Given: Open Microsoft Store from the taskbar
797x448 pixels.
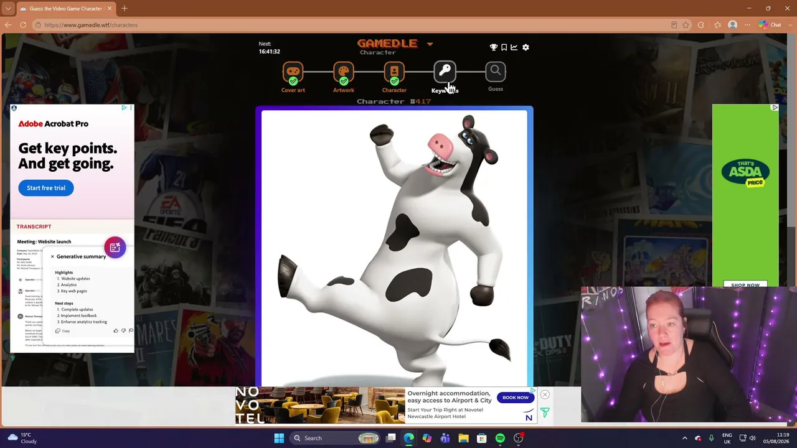Looking at the screenshot, I should pyautogui.click(x=481, y=438).
